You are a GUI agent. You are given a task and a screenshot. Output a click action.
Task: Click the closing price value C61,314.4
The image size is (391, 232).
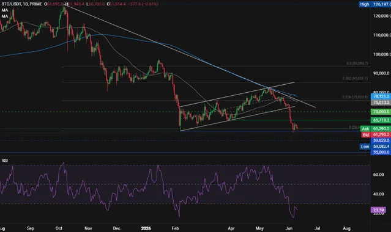click(116, 4)
